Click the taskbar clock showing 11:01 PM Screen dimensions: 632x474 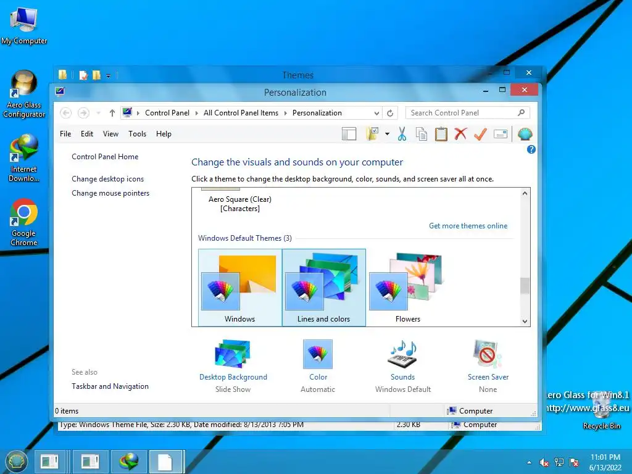point(605,457)
